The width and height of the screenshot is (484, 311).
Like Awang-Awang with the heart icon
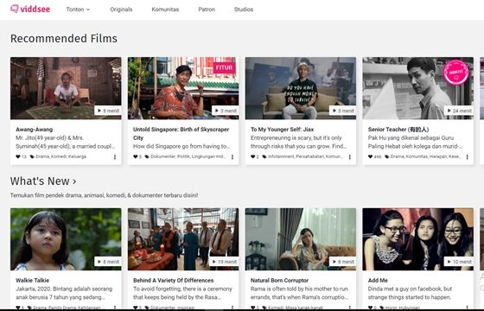pyautogui.click(x=18, y=156)
